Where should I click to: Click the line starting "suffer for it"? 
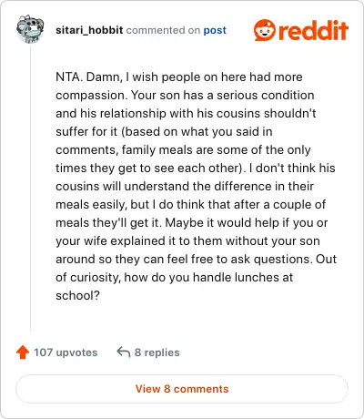[x=164, y=131]
